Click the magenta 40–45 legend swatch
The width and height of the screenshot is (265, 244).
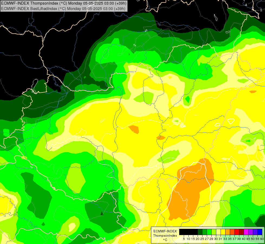[x=246, y=232]
